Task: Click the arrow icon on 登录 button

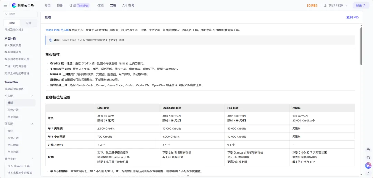Action: pos(364,6)
